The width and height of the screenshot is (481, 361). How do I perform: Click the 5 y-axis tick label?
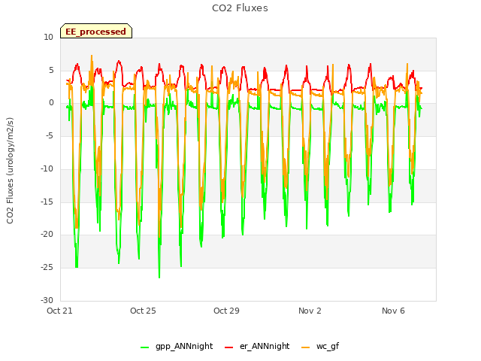pyautogui.click(x=51, y=70)
